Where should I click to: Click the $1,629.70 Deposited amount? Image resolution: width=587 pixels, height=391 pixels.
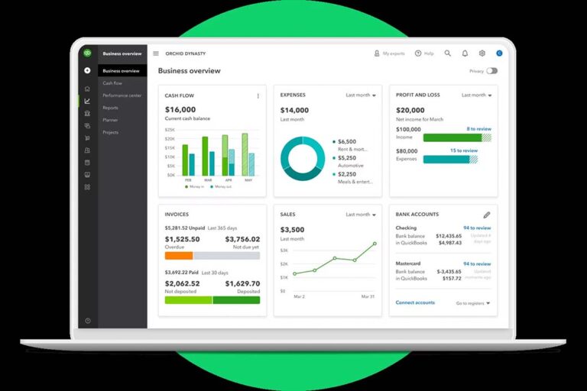coord(242,283)
